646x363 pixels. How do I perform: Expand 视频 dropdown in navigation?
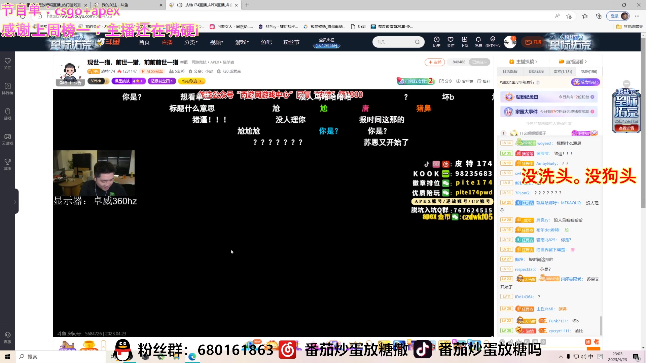pos(216,42)
